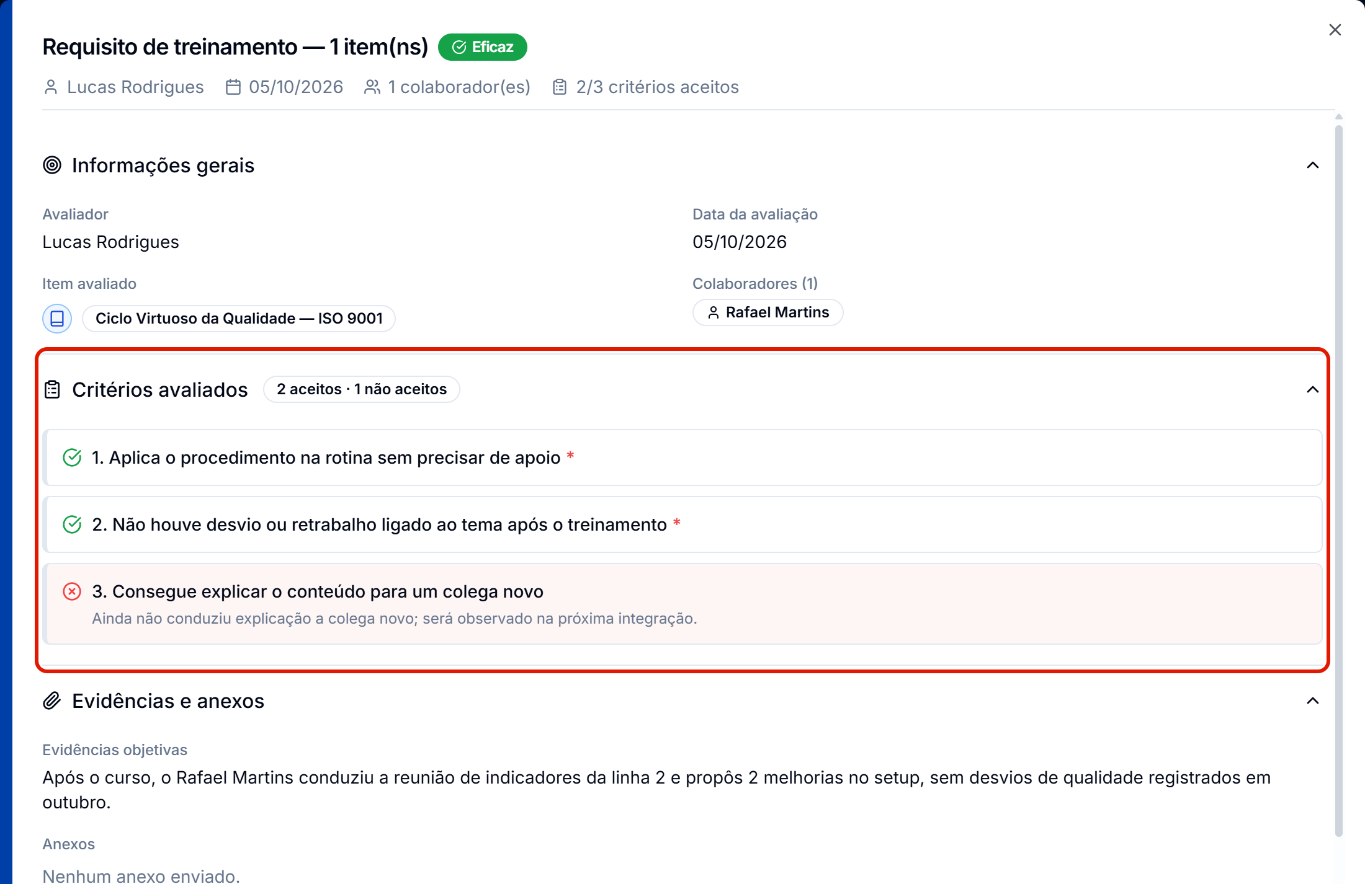Screen dimensions: 1365x884
Task: Click the blue book icon under Item avaliado
Action: (x=57, y=319)
